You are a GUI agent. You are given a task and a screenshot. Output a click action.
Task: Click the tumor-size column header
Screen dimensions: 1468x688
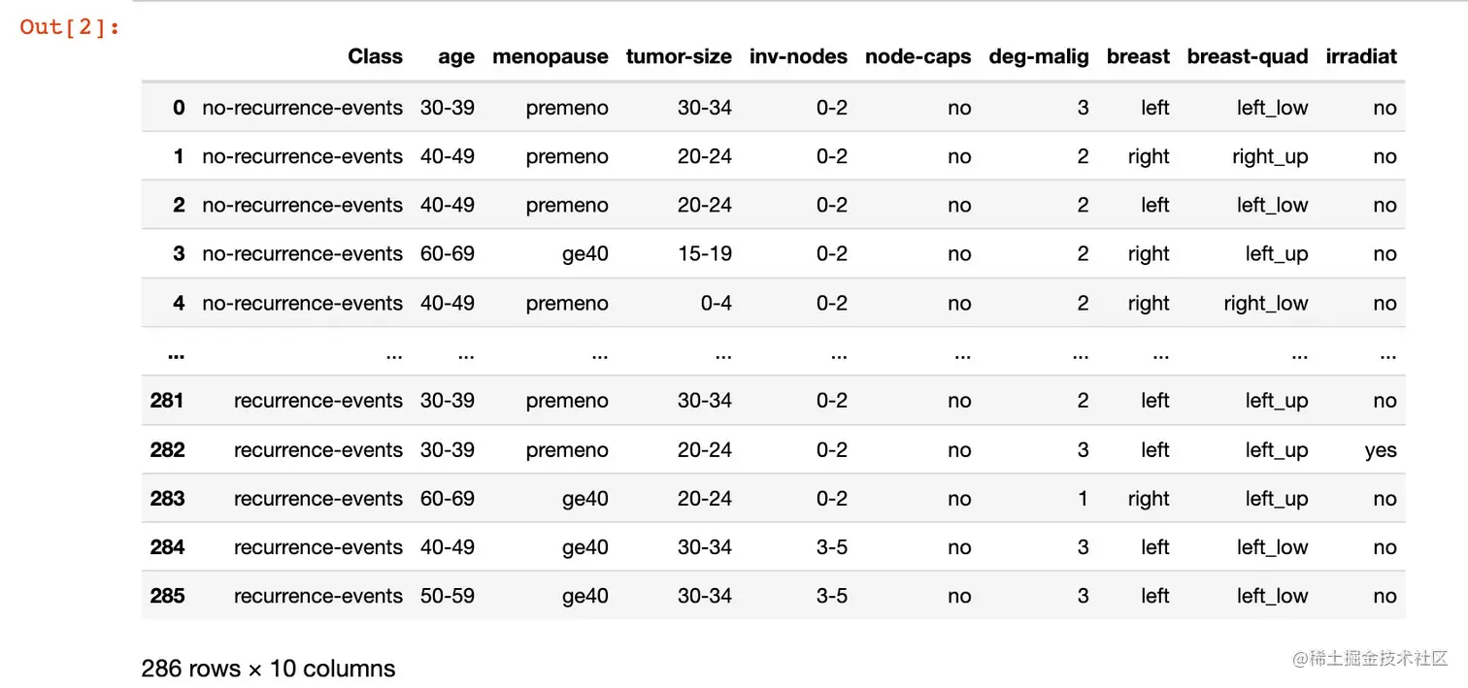tap(679, 56)
